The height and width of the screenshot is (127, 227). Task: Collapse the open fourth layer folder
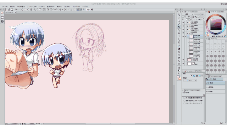coord(188,33)
